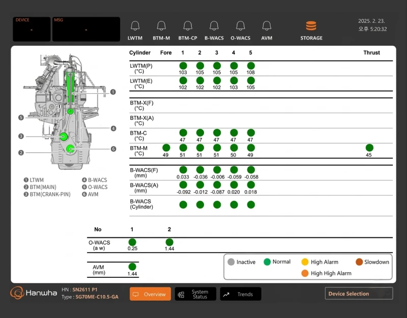Click the MSG message box
Screen dimensions: 407x318
(86, 29)
